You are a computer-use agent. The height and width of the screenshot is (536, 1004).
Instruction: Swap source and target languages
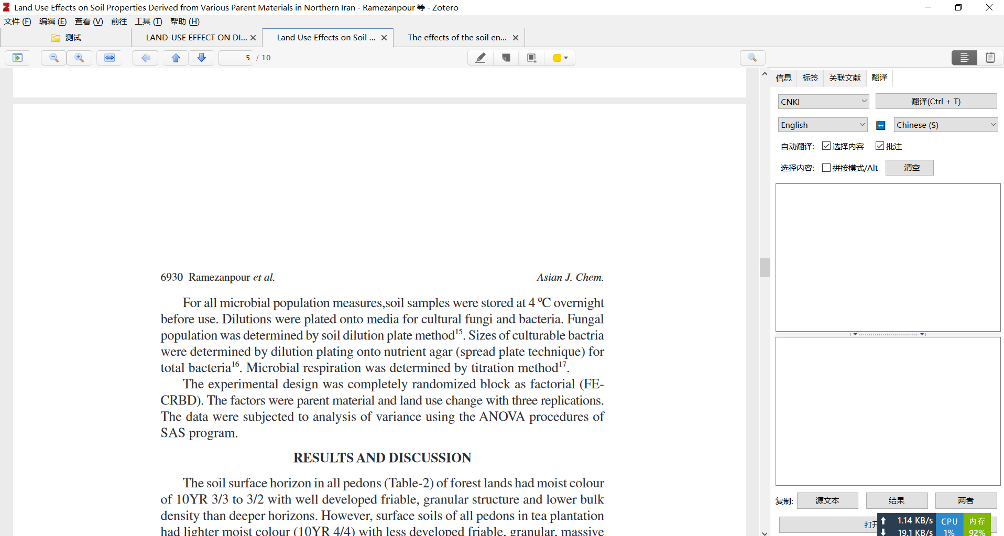pyautogui.click(x=881, y=125)
